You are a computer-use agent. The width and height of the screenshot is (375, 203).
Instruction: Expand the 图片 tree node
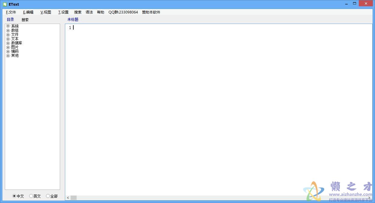coord(8,47)
